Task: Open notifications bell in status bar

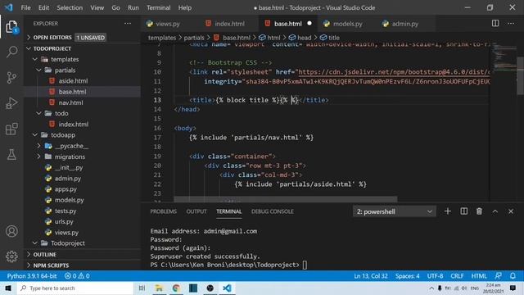Action: [513, 276]
